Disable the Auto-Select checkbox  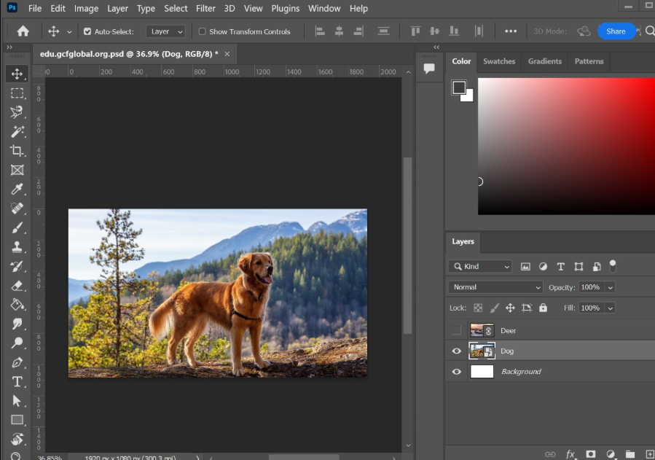coord(87,32)
